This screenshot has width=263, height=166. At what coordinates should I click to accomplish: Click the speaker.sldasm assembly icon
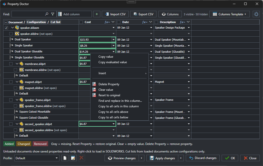(17, 28)
